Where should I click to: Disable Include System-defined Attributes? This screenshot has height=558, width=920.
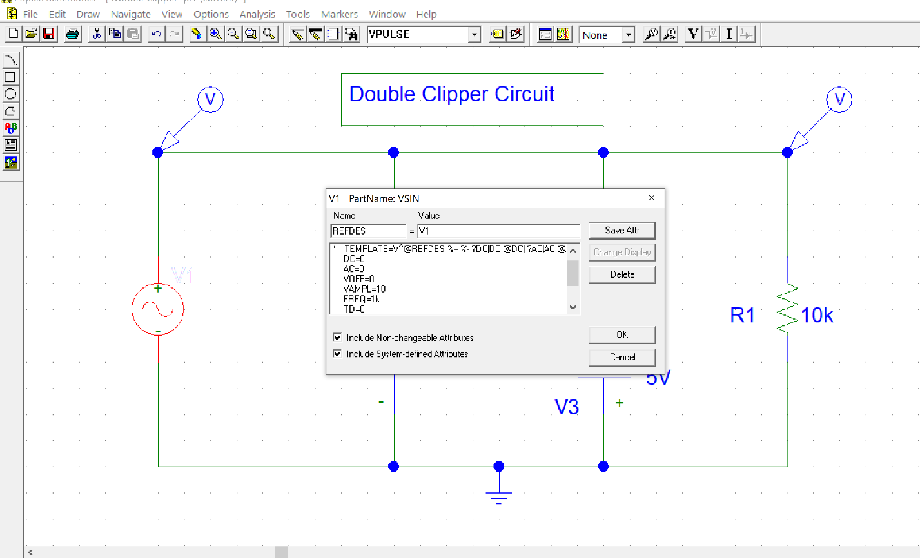pyautogui.click(x=337, y=353)
